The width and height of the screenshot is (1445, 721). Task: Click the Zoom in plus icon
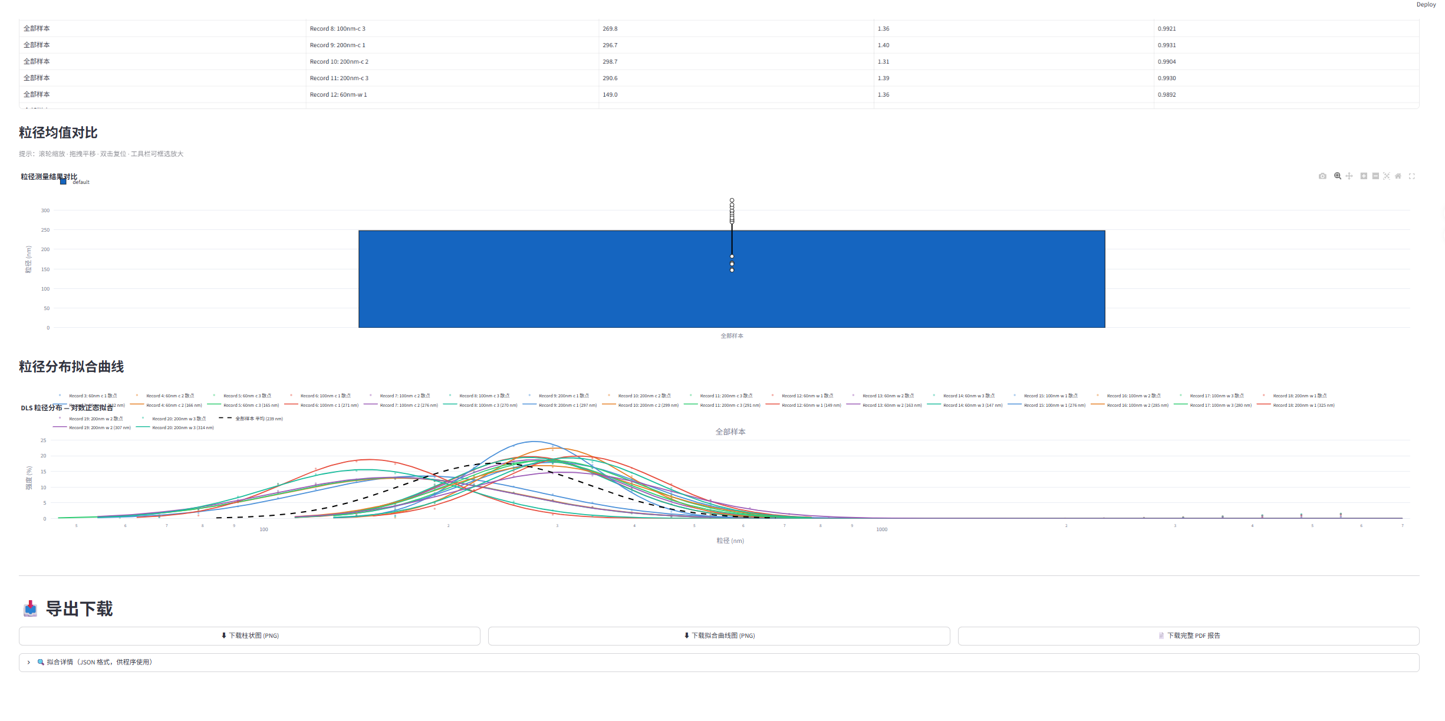pos(1364,176)
